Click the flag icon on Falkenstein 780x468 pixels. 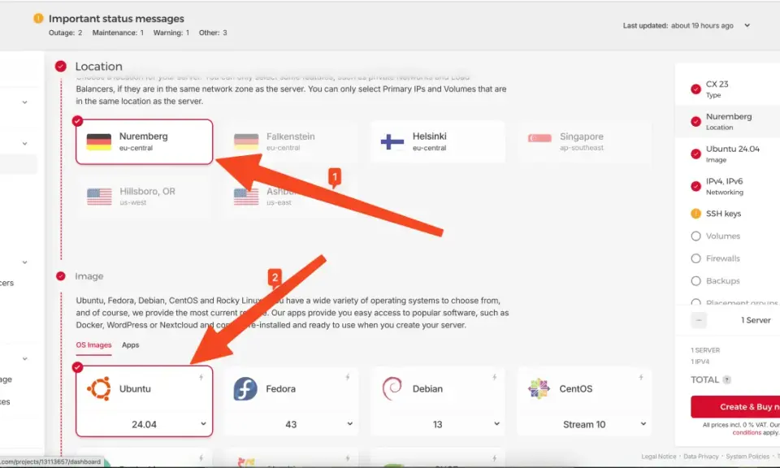point(246,141)
